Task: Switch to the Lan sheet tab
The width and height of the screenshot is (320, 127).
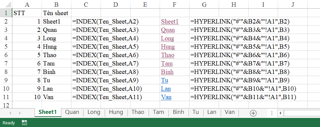Action: (x=212, y=112)
